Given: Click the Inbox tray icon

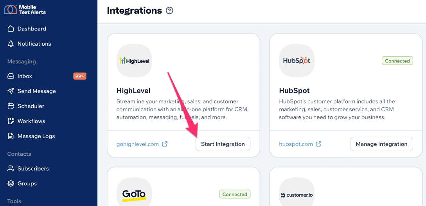Looking at the screenshot, I should pos(11,76).
